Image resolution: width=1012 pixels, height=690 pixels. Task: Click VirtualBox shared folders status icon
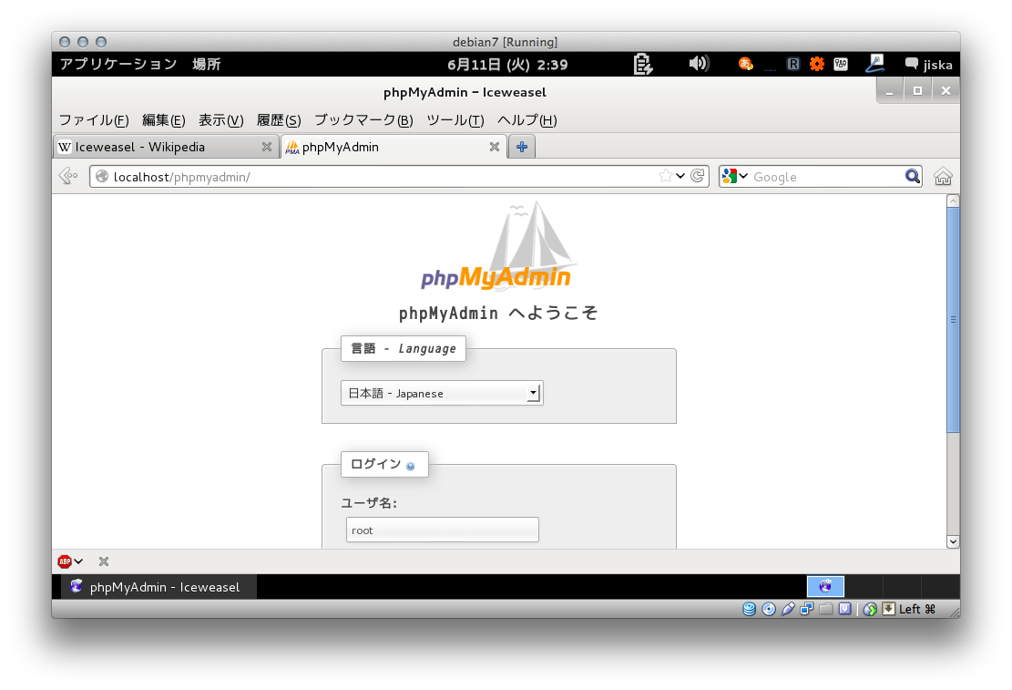(825, 609)
